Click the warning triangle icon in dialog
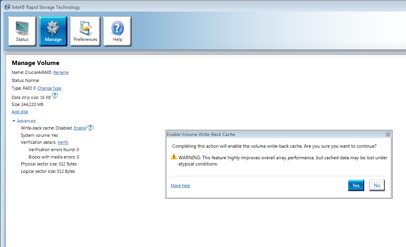The height and width of the screenshot is (247, 406). coord(174,157)
